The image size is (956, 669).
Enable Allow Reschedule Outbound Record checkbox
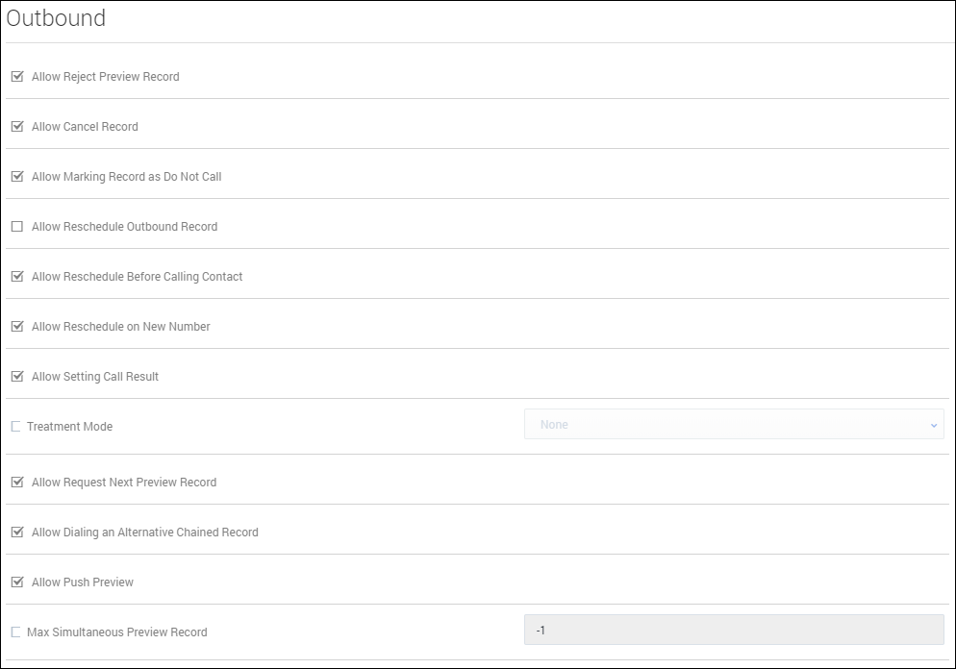(x=17, y=227)
